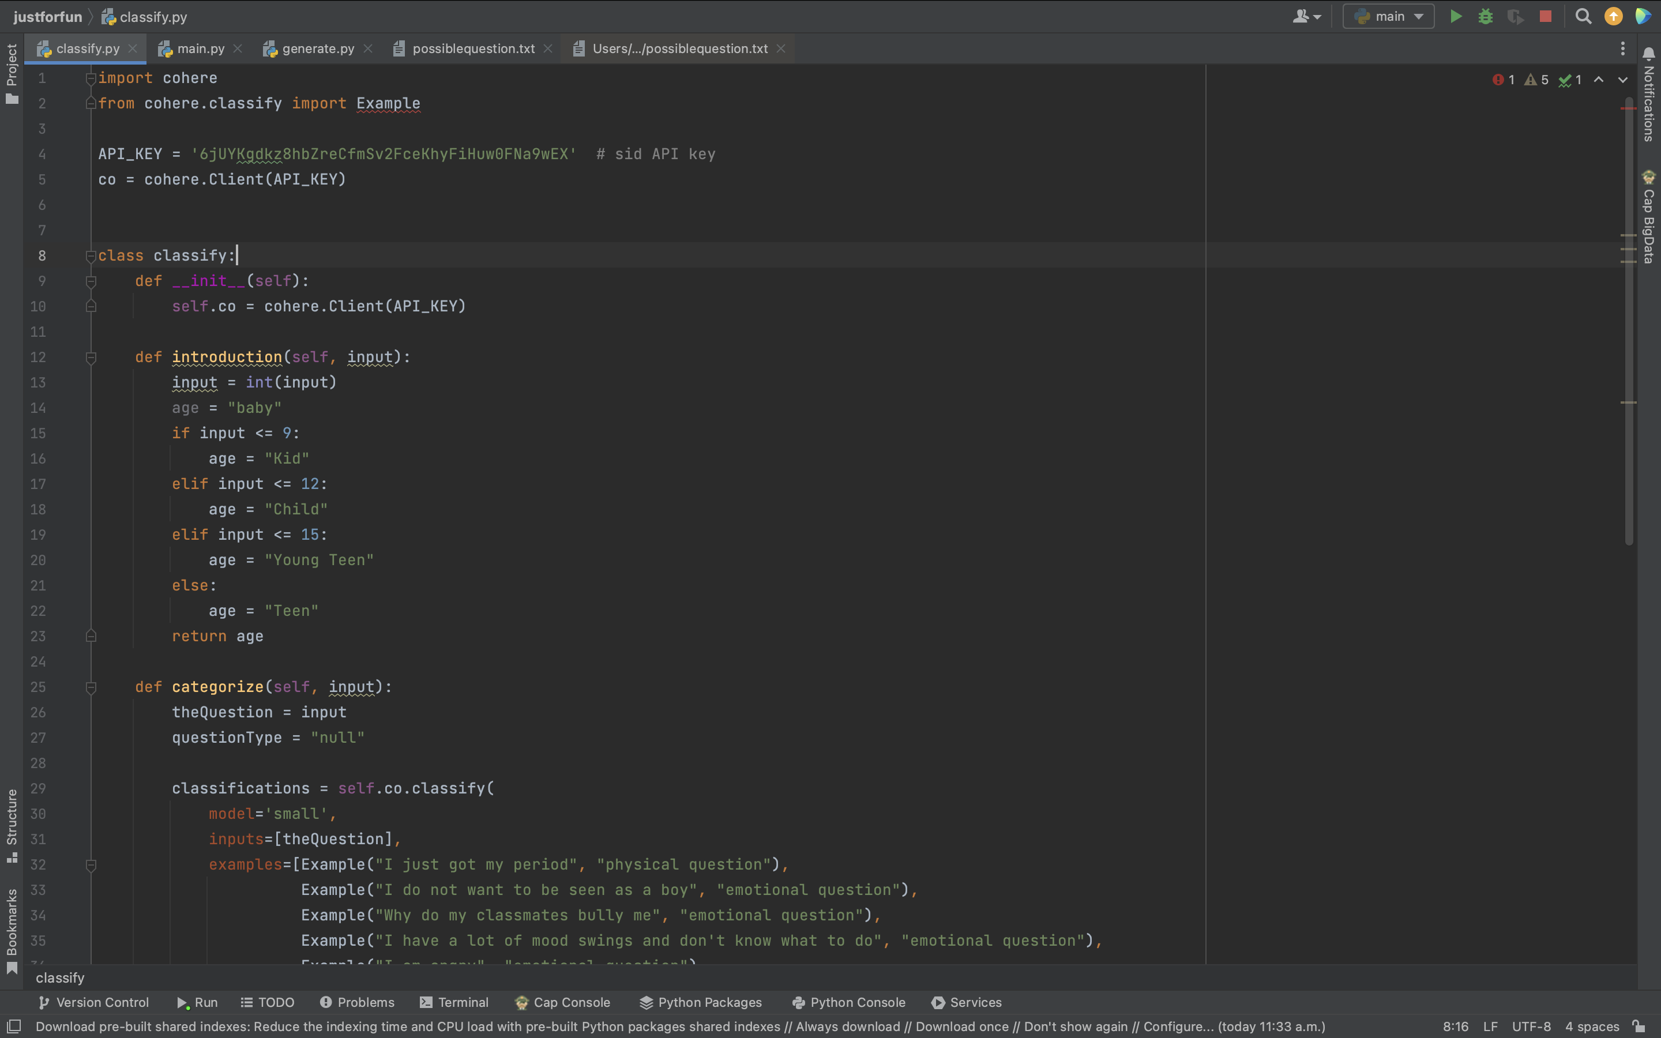Close the classify.py tab

click(133, 49)
